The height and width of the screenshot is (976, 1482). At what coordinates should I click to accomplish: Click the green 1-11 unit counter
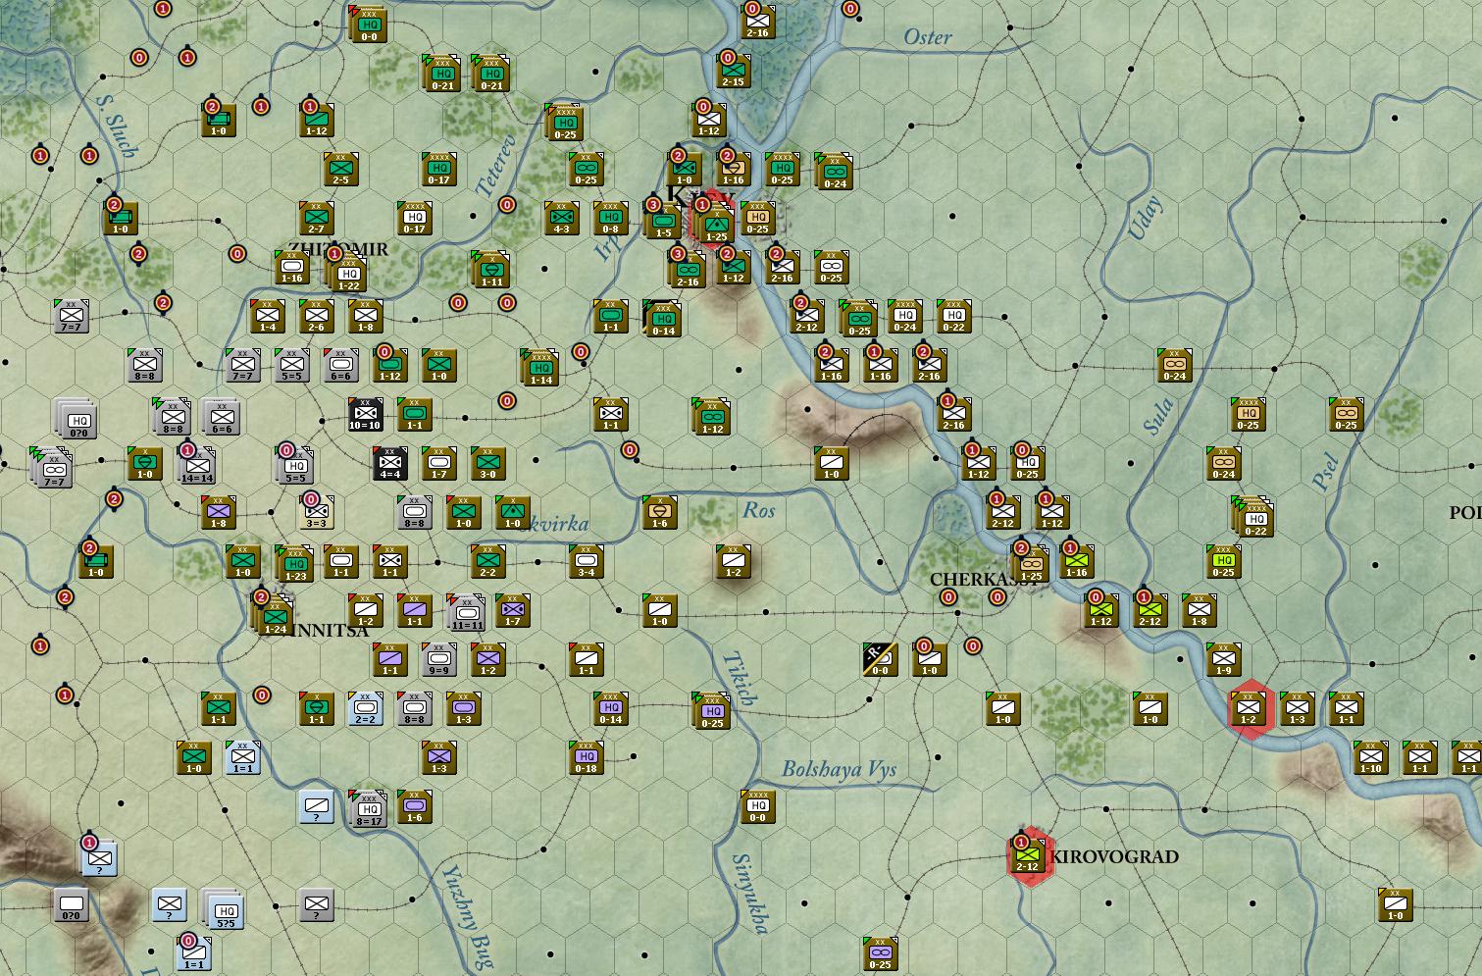pos(490,269)
